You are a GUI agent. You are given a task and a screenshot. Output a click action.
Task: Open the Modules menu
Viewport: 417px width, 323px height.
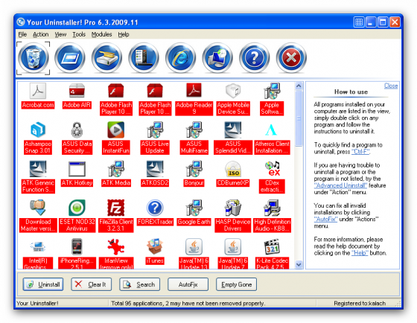click(x=101, y=34)
